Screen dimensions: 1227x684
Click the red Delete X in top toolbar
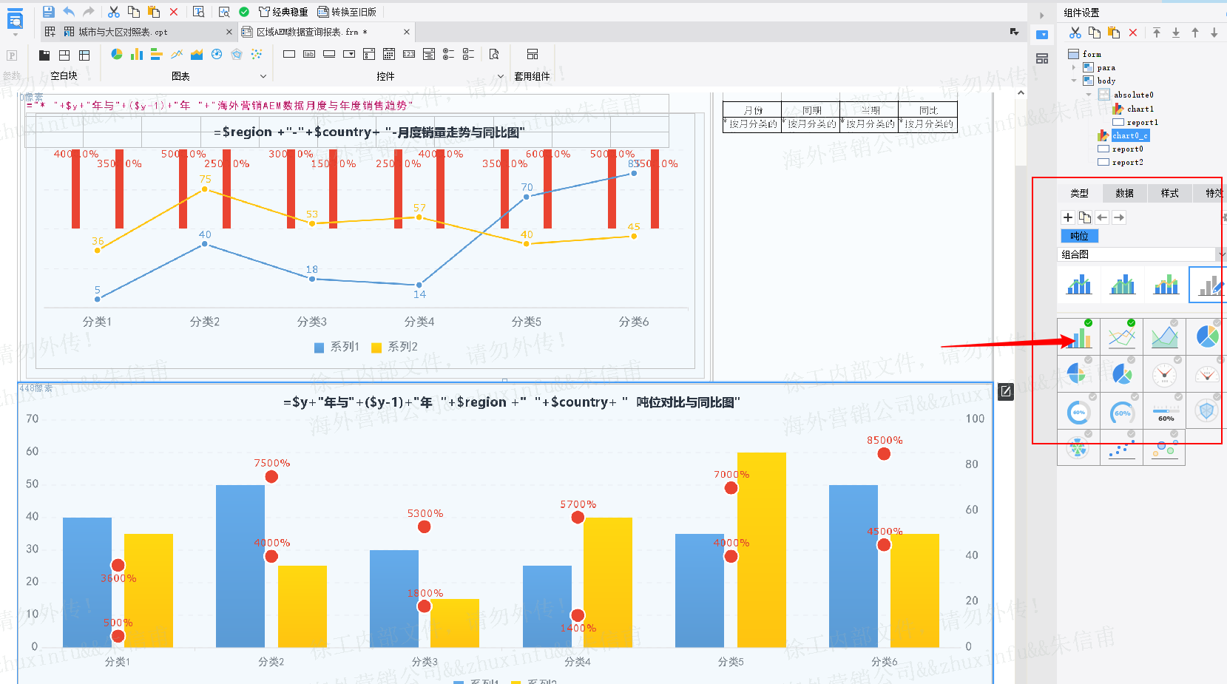point(174,12)
